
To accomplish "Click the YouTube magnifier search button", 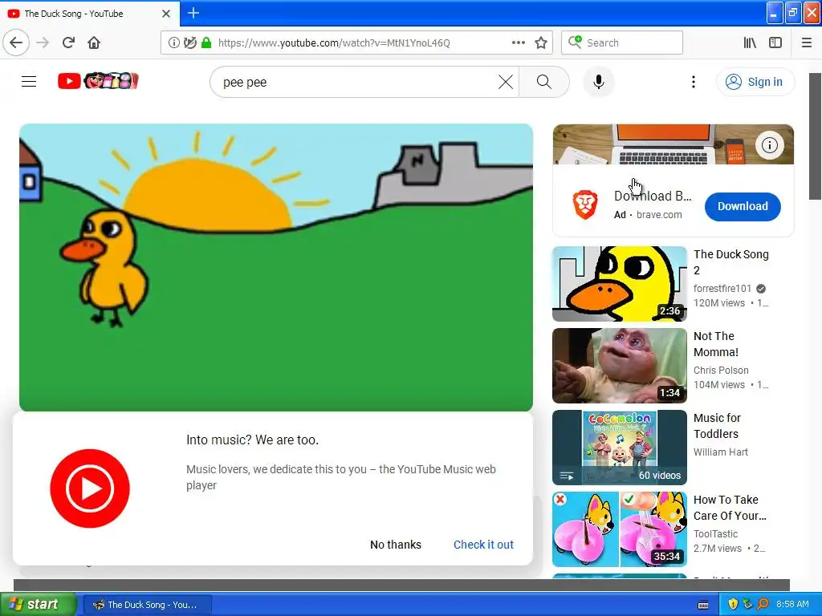I will point(543,82).
